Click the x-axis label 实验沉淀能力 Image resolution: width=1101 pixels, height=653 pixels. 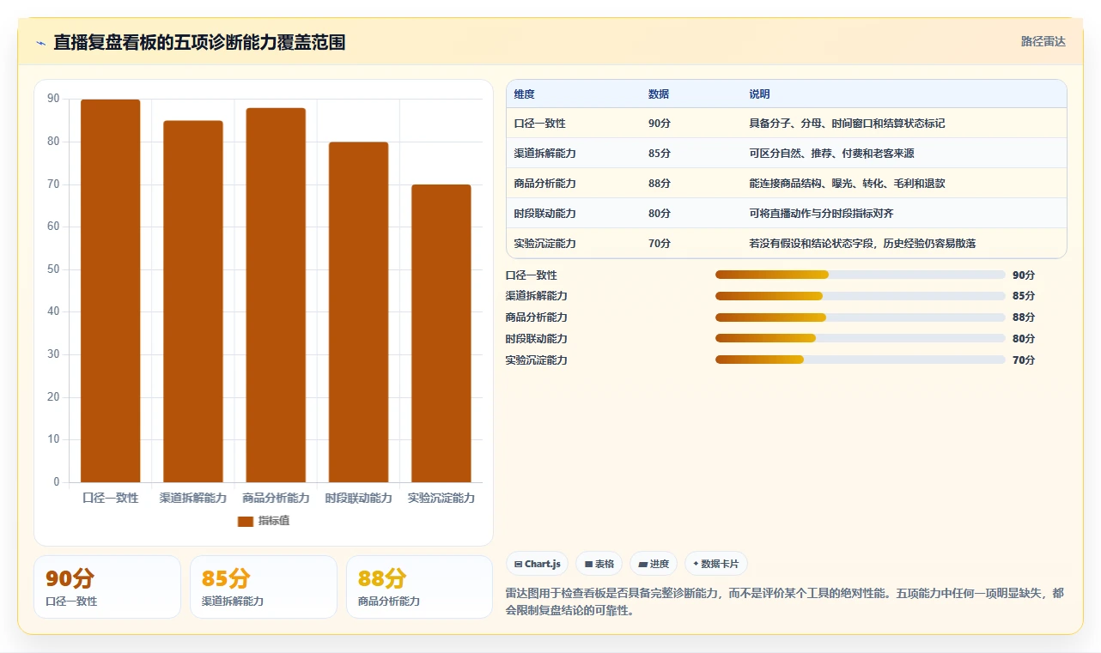(x=441, y=498)
